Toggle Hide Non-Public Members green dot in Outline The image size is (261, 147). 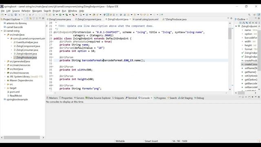click(253, 23)
